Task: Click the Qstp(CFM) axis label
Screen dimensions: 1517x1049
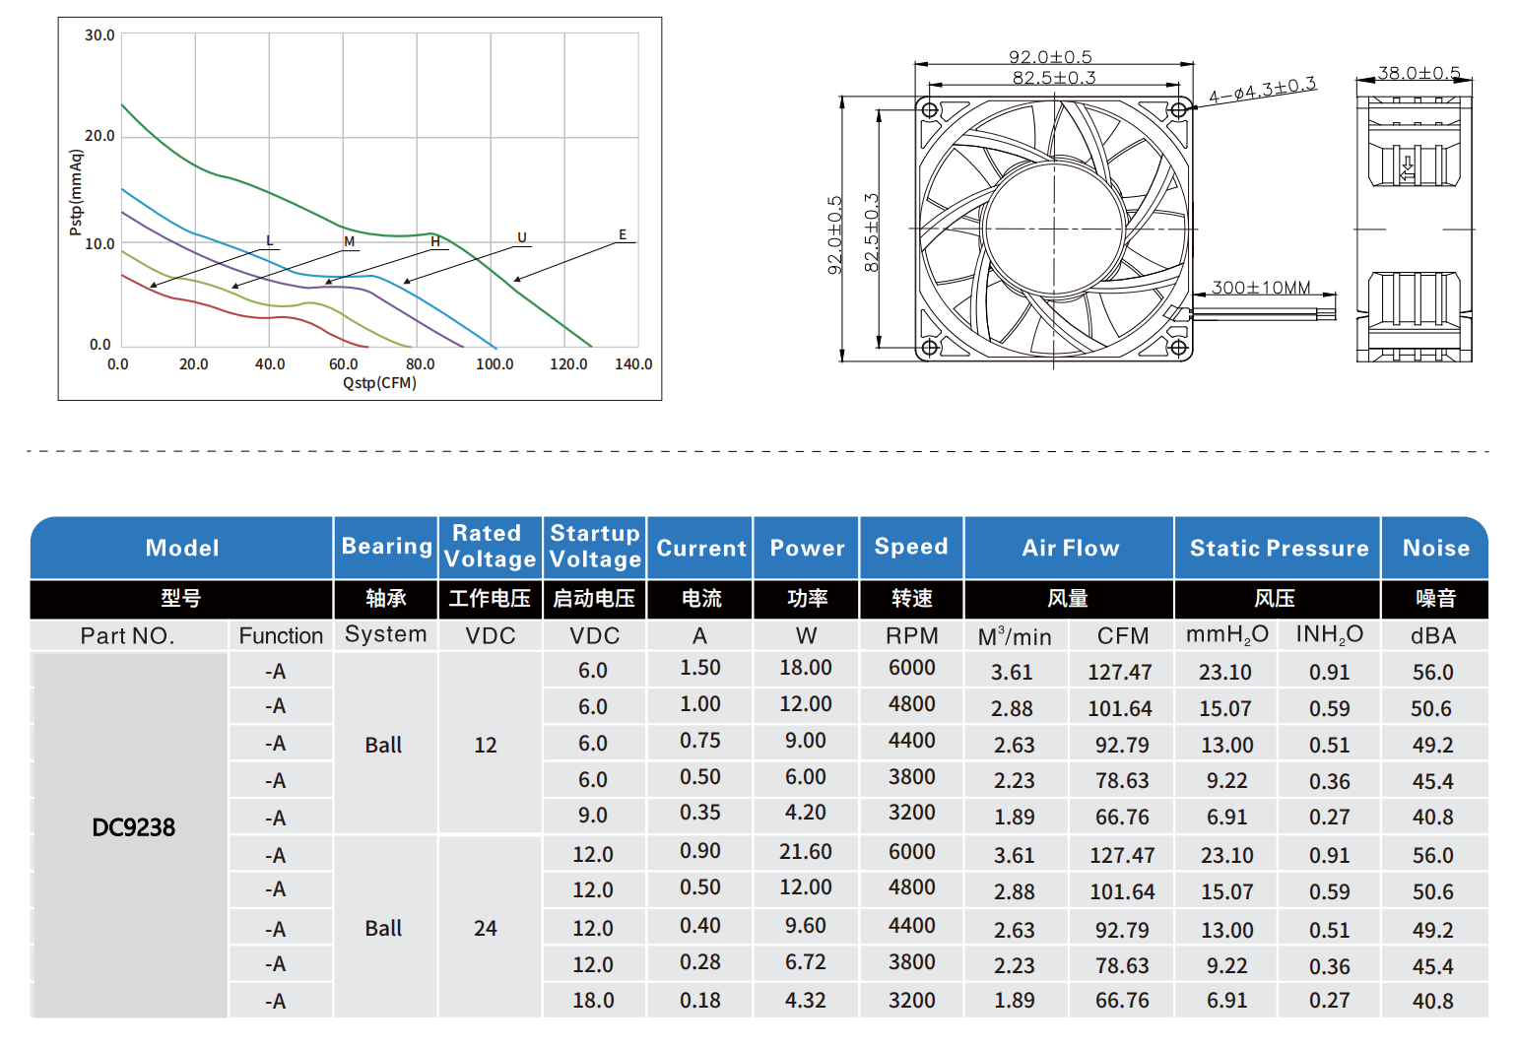Action: pyautogui.click(x=379, y=383)
